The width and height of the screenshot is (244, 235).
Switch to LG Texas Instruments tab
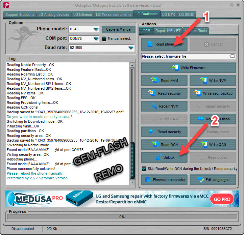coord(114,14)
